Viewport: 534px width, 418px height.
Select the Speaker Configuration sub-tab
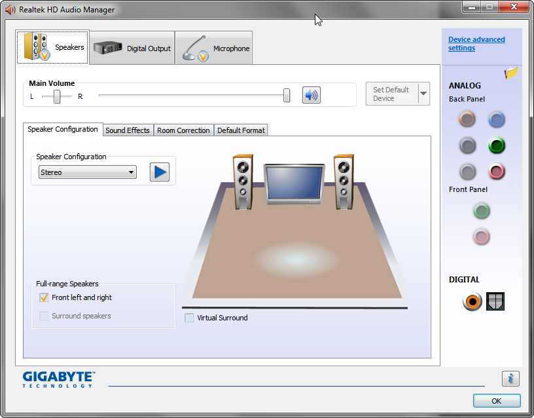click(x=63, y=129)
